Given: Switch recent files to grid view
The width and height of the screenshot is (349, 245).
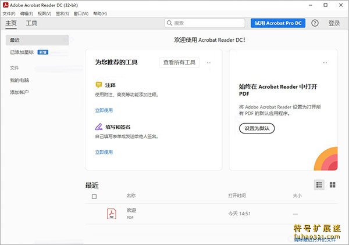Looking at the screenshot, I should [333, 185].
